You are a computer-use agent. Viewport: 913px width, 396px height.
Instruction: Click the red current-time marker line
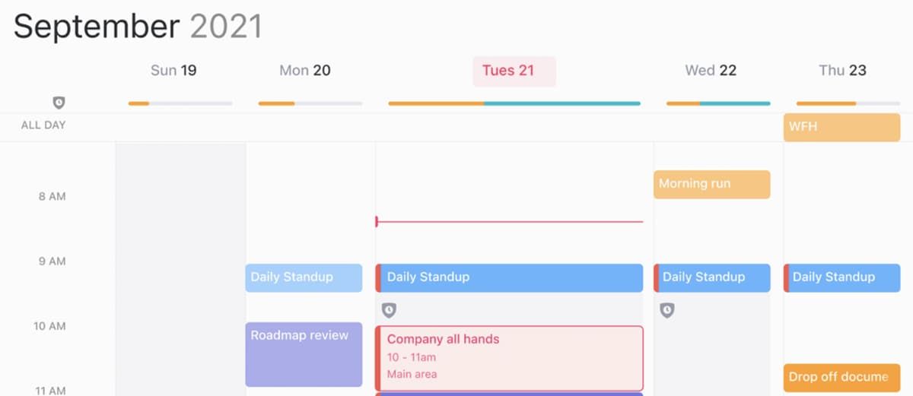(x=510, y=222)
